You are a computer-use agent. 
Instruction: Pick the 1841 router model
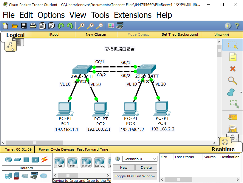pos(59,163)
